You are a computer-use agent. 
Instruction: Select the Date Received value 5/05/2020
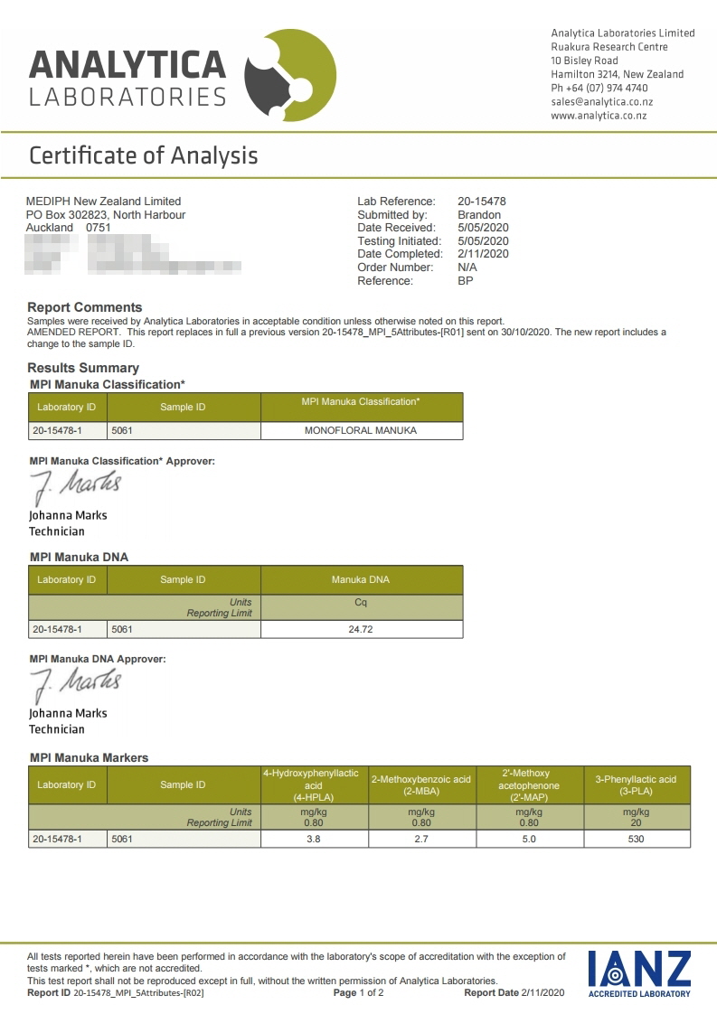[x=483, y=228]
